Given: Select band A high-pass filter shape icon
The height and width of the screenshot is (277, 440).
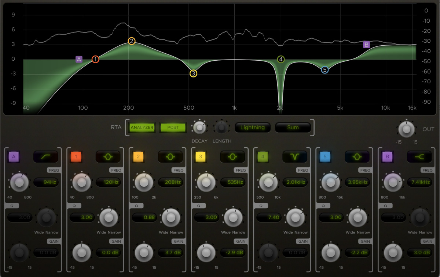Looking at the screenshot, I should [x=46, y=157].
